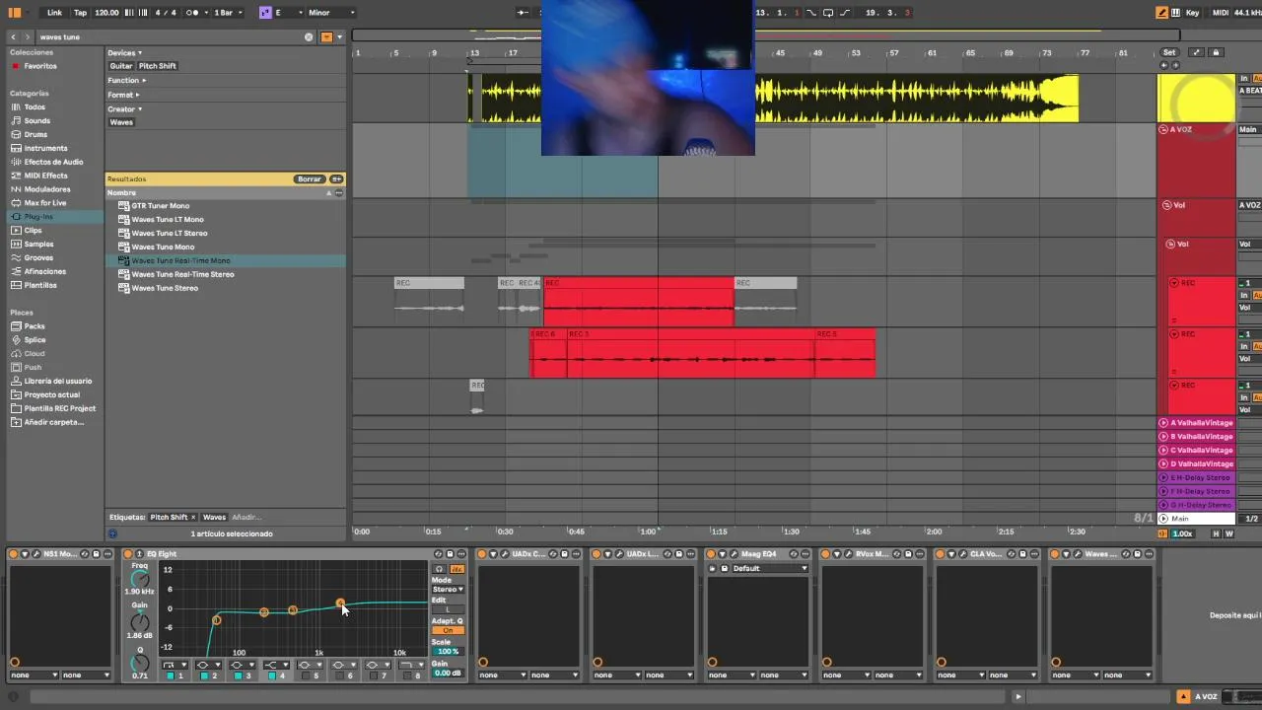Select Waves Tune LT Stereo plug-in

(x=169, y=234)
